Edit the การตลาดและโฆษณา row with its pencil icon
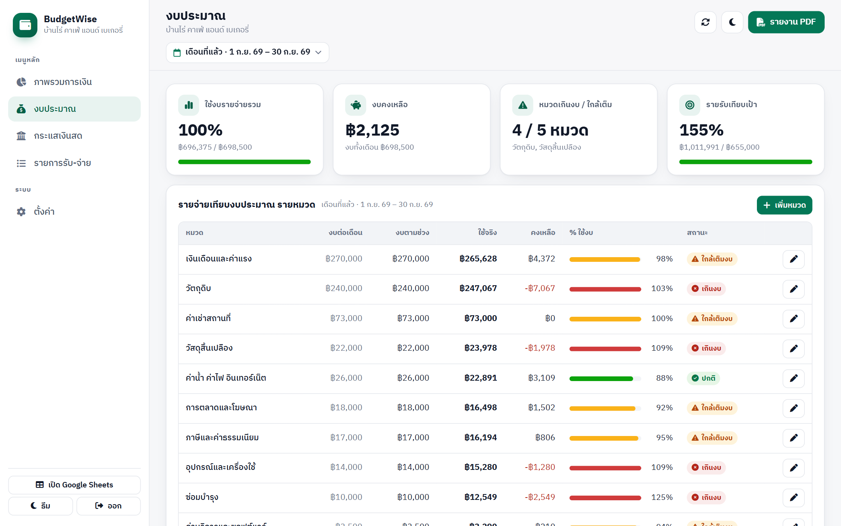The width and height of the screenshot is (841, 526). click(x=793, y=408)
